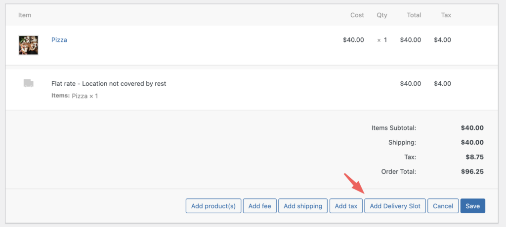Click the Tax column header
This screenshot has width=506, height=227.
[x=446, y=15]
